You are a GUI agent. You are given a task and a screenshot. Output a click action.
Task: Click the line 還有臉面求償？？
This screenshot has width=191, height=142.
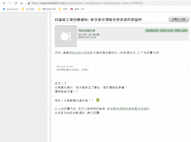[x=67, y=91]
